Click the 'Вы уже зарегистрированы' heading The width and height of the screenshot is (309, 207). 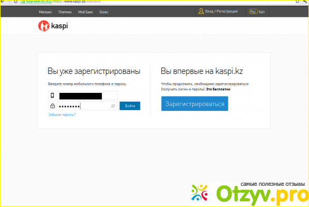(94, 71)
